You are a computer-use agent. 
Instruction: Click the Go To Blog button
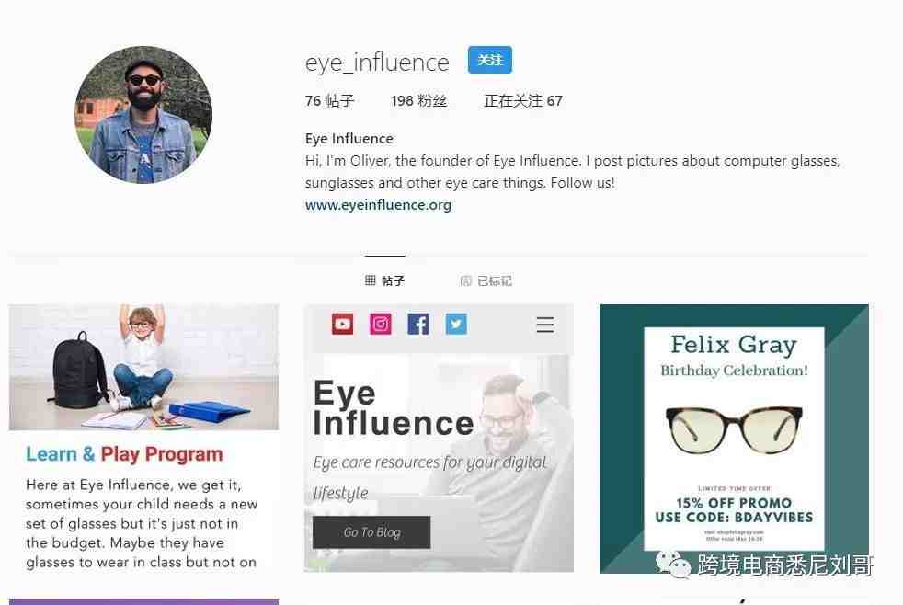tap(371, 531)
